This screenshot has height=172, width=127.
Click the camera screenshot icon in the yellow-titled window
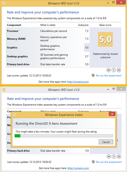pyautogui.click(x=108, y=70)
